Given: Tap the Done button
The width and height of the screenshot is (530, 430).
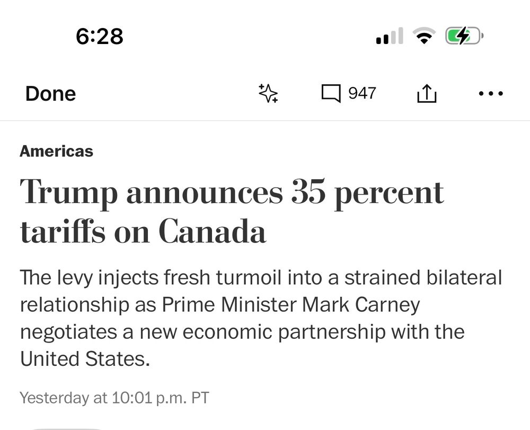Looking at the screenshot, I should 50,94.
